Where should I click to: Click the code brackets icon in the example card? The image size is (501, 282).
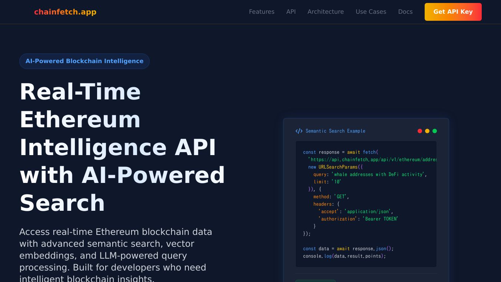tap(299, 131)
